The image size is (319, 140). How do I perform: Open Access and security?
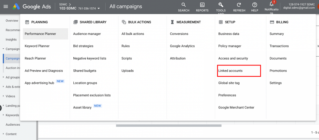pyautogui.click(x=233, y=59)
